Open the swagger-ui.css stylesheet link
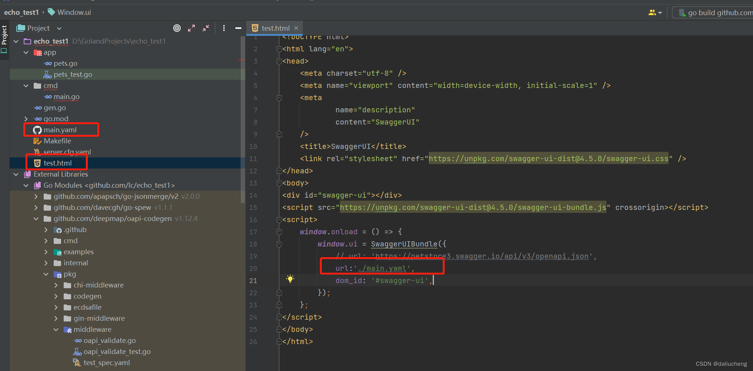 point(549,159)
